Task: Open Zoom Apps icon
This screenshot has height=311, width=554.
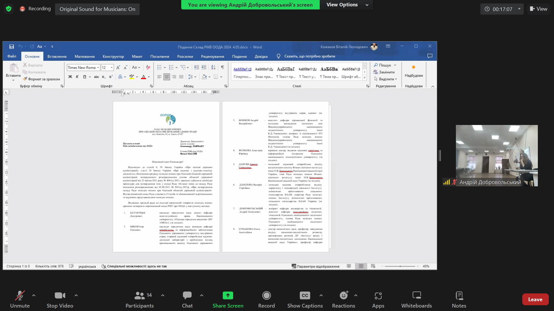Action: tap(378, 295)
